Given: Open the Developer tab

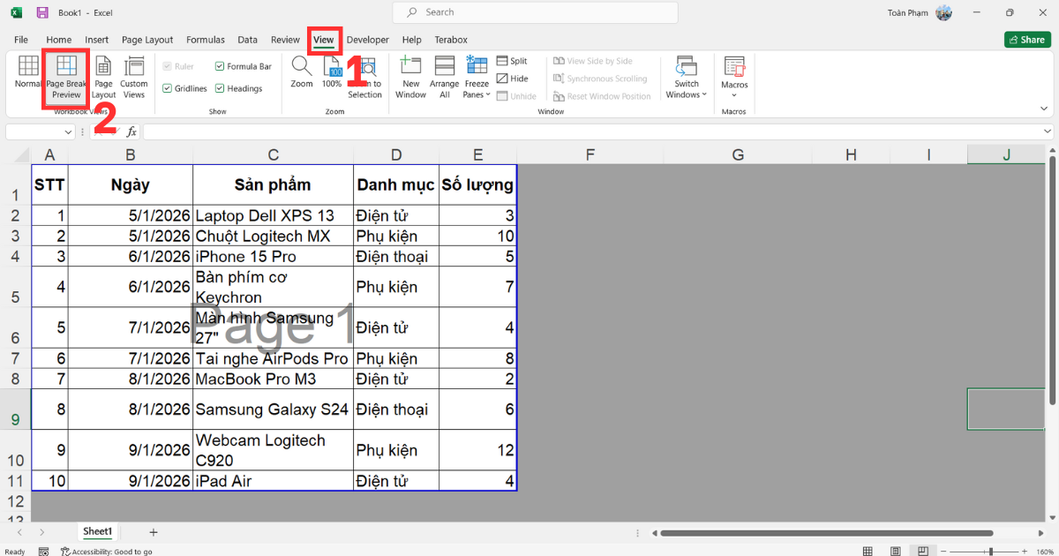Looking at the screenshot, I should click(x=368, y=40).
